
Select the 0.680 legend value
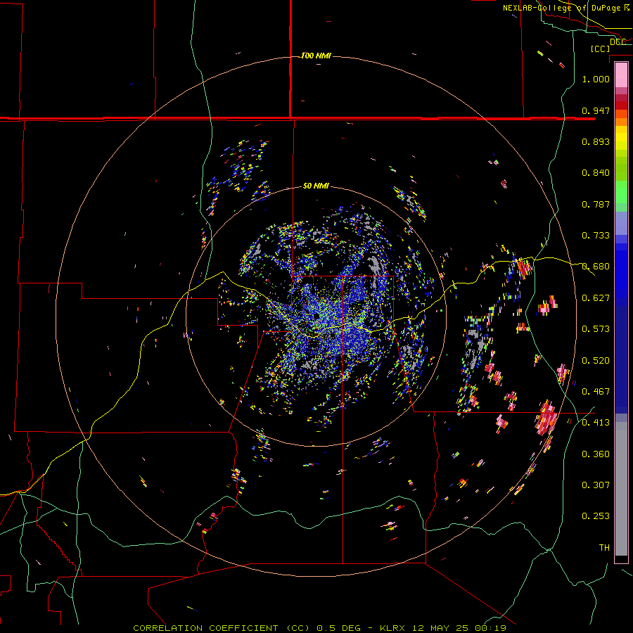click(596, 267)
